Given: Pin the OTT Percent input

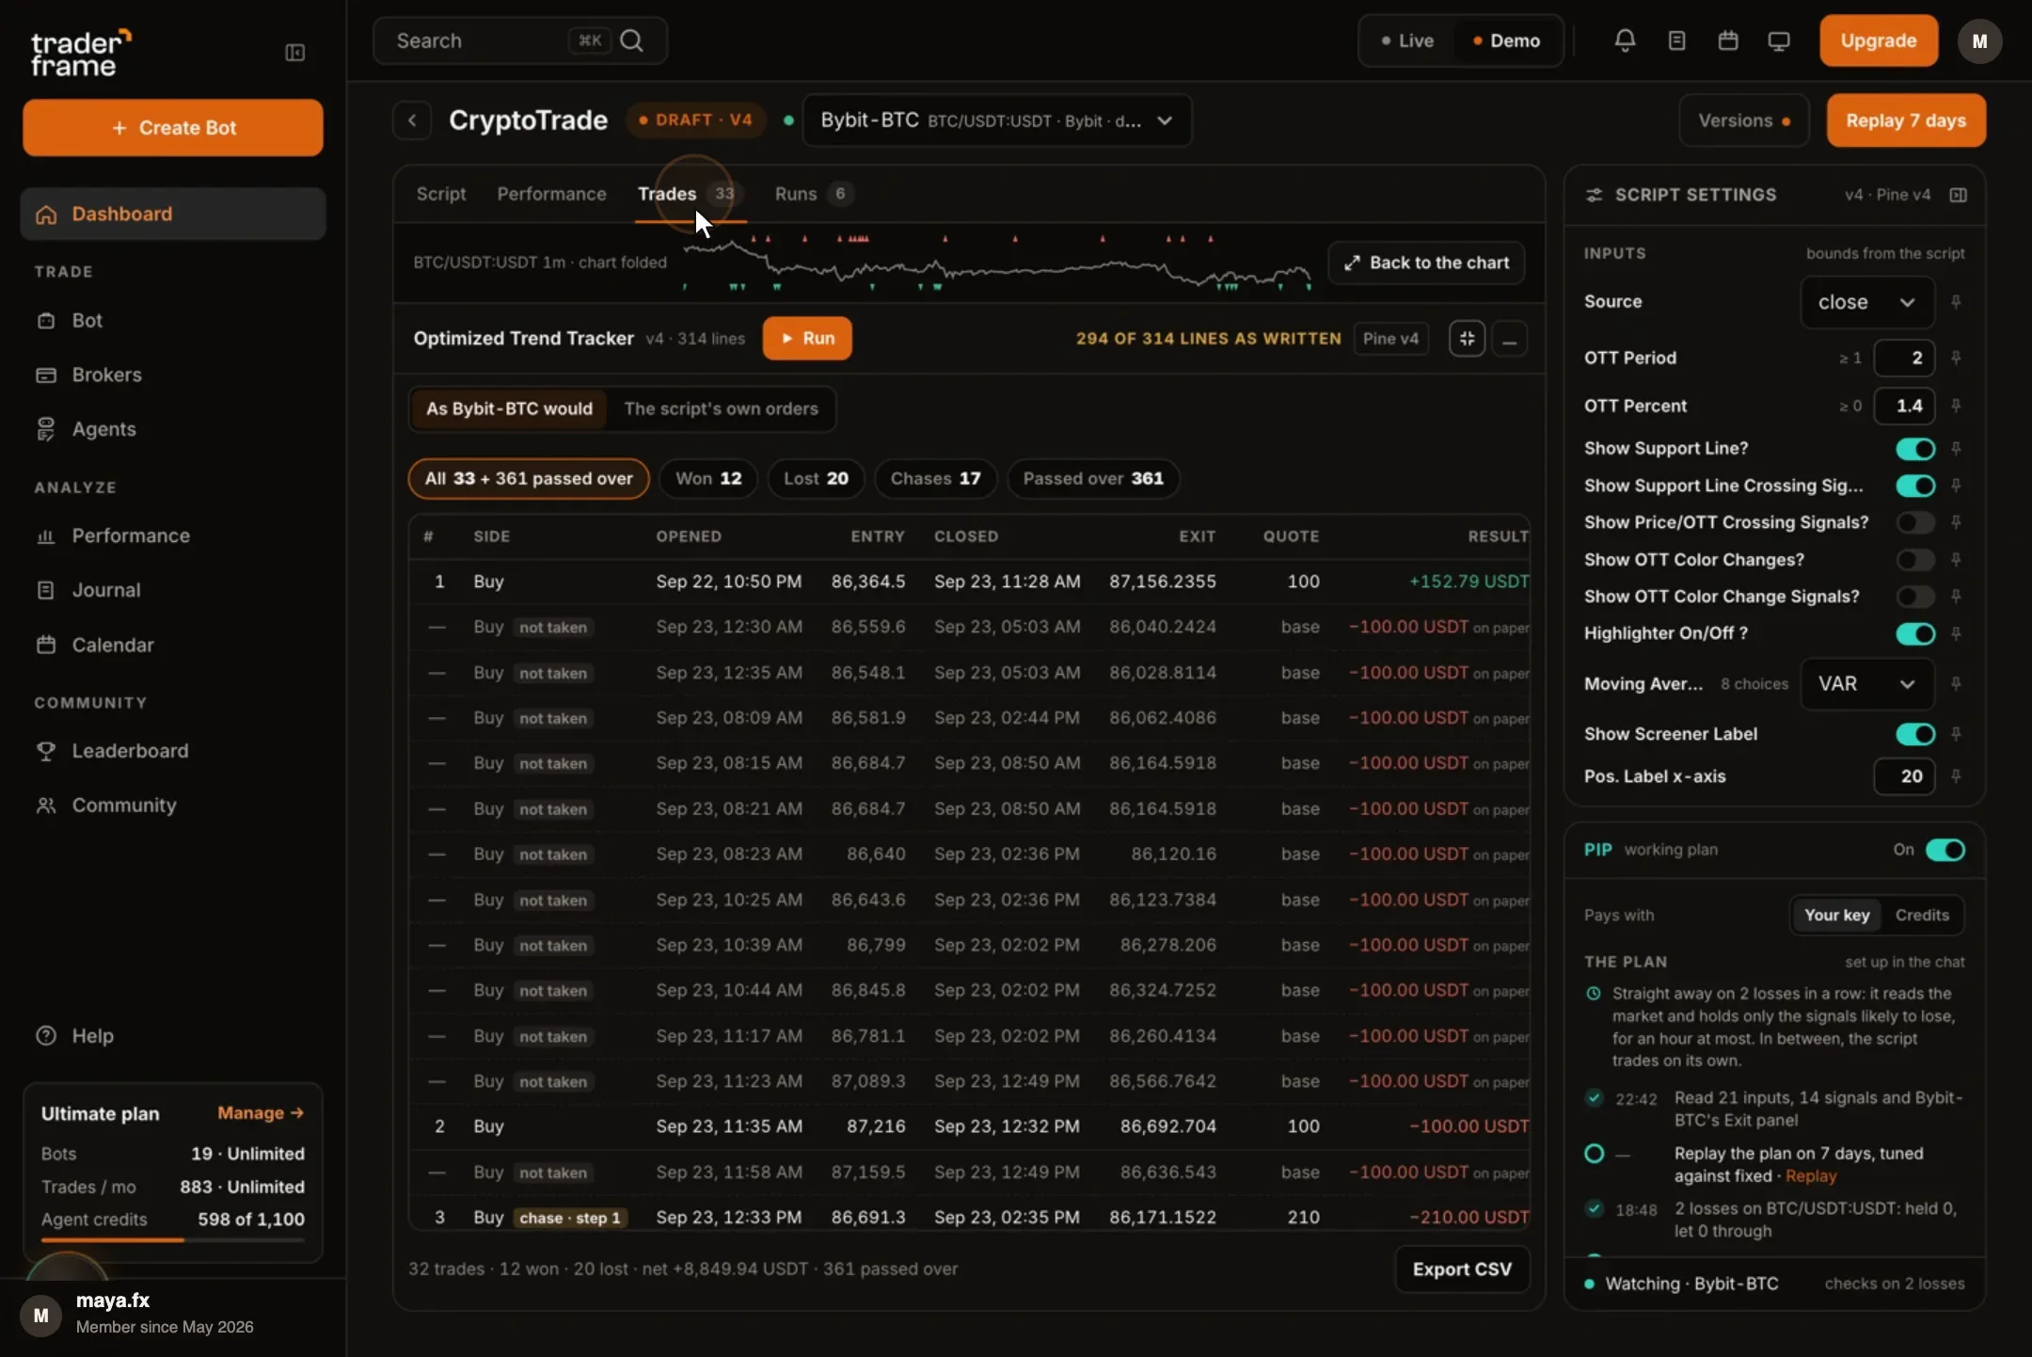Looking at the screenshot, I should [x=1956, y=406].
